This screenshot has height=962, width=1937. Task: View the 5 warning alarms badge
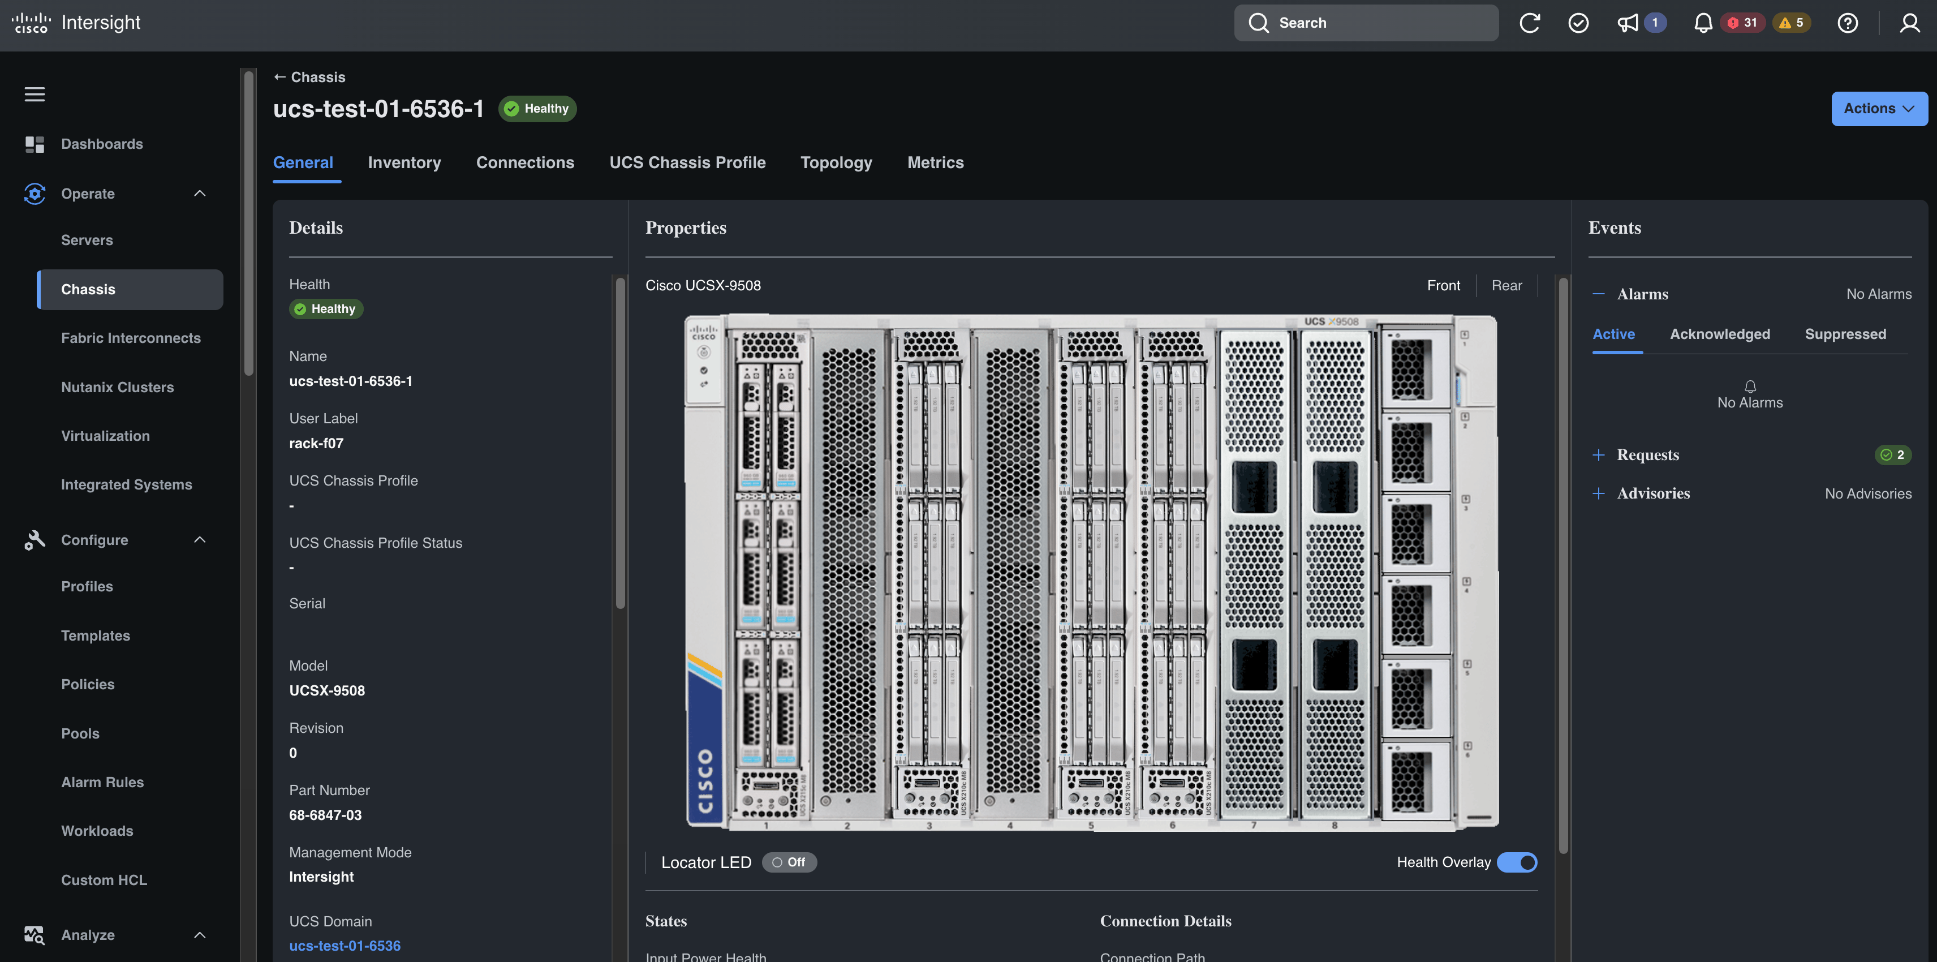1792,23
